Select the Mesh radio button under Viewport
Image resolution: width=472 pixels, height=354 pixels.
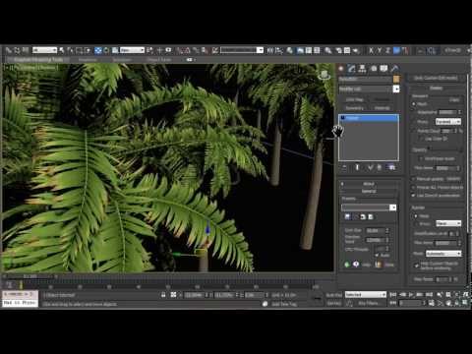click(414, 104)
